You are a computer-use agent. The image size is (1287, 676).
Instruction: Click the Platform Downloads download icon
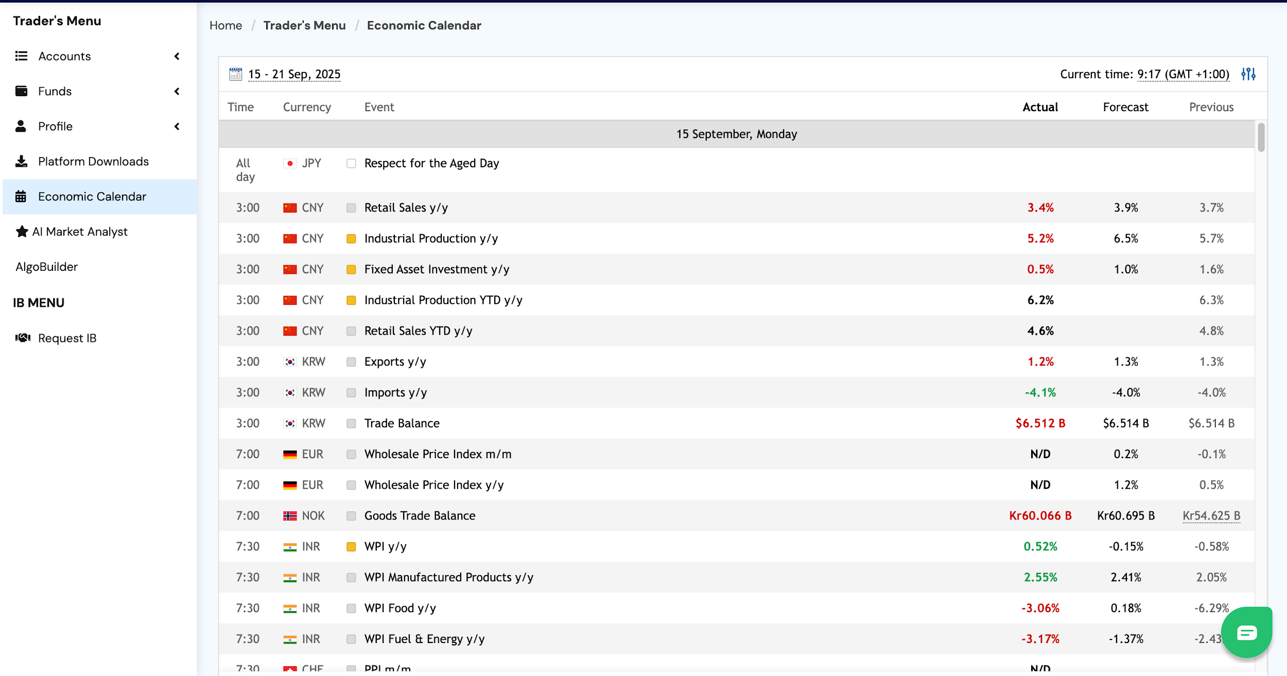click(21, 162)
